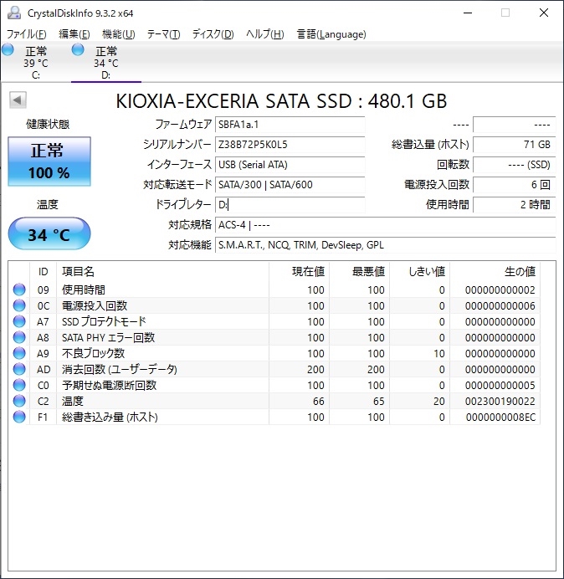Click raw value 0000000008EC
This screenshot has height=579, width=564.
500,417
